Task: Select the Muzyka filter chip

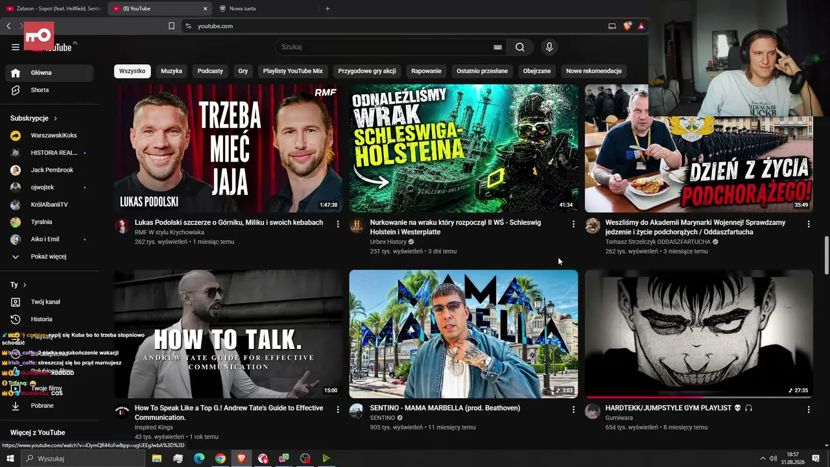Action: 172,71
